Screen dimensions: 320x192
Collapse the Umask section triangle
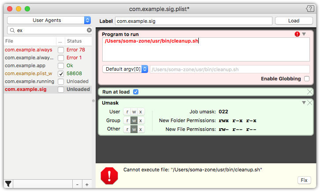click(x=304, y=102)
